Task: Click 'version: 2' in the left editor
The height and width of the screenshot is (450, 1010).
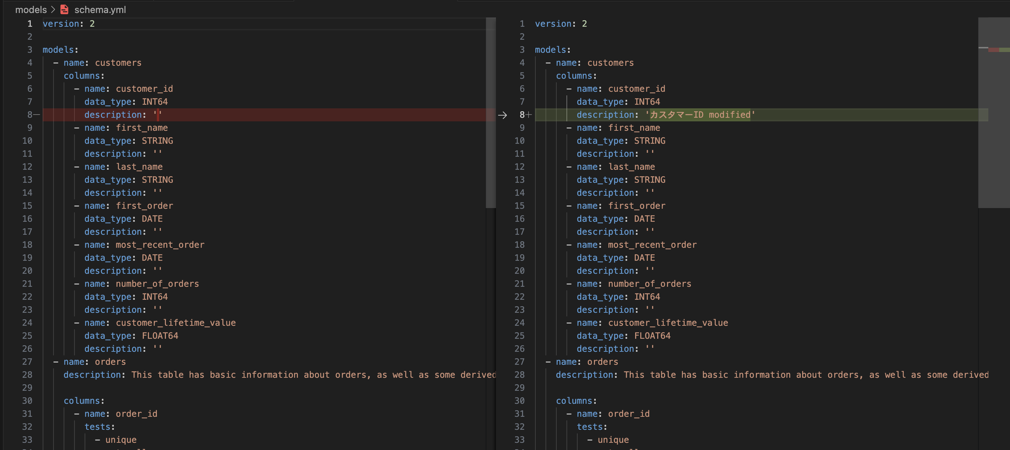Action: click(69, 23)
